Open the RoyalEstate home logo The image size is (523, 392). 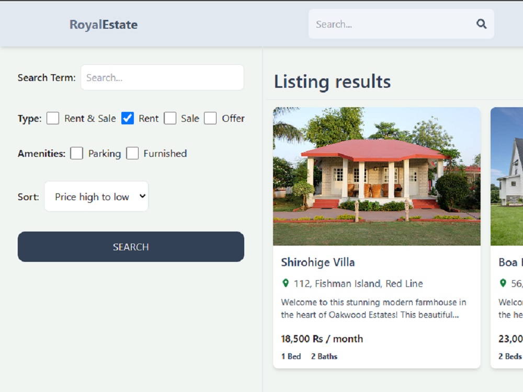click(104, 25)
